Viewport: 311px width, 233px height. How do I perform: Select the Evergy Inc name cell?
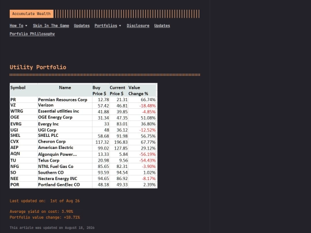(48, 124)
